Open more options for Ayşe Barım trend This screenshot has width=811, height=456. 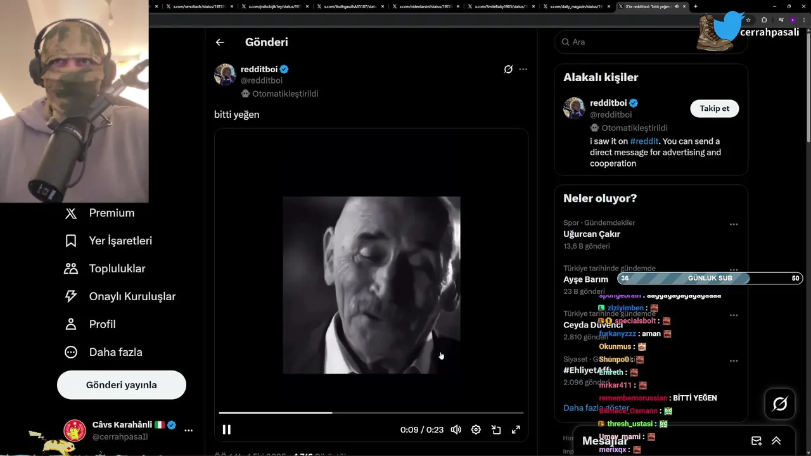[734, 270]
